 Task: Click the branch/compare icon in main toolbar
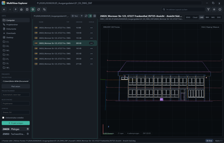[44, 9]
